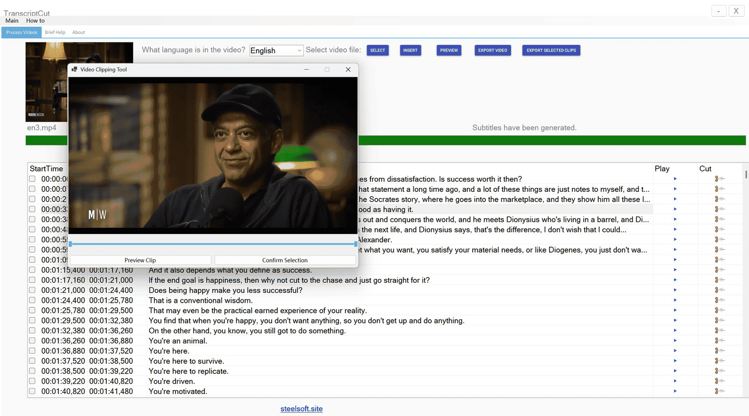This screenshot has height=416, width=749.
Task: Click the en3.mp4 video thumbnail
Action: (46, 82)
